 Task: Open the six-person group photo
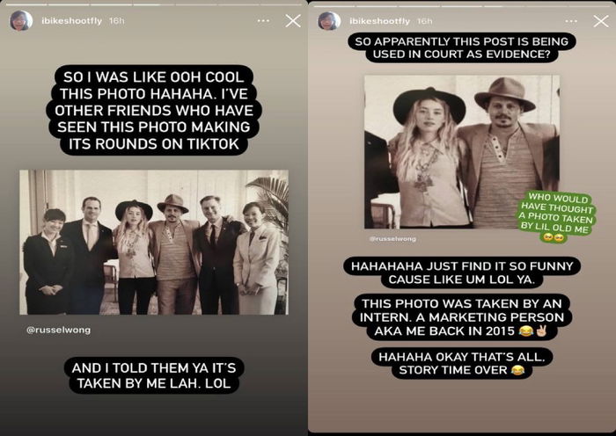(x=154, y=242)
